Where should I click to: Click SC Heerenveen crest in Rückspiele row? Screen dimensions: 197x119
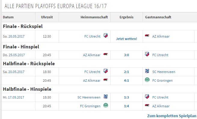147,71
